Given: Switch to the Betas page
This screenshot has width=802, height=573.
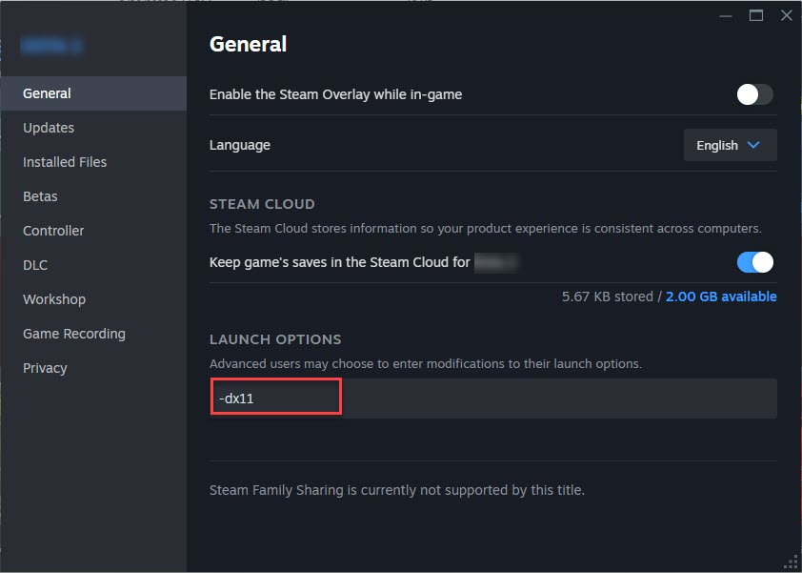Looking at the screenshot, I should point(40,196).
